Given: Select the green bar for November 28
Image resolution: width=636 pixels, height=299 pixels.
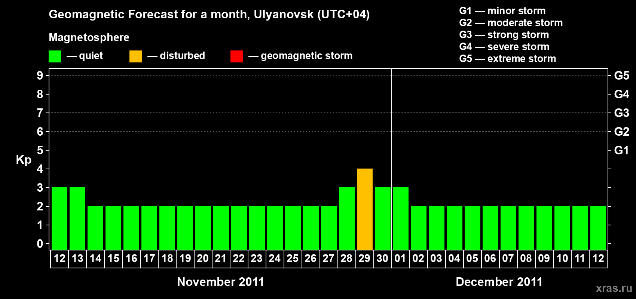Looking at the screenshot, I should 347,219.
